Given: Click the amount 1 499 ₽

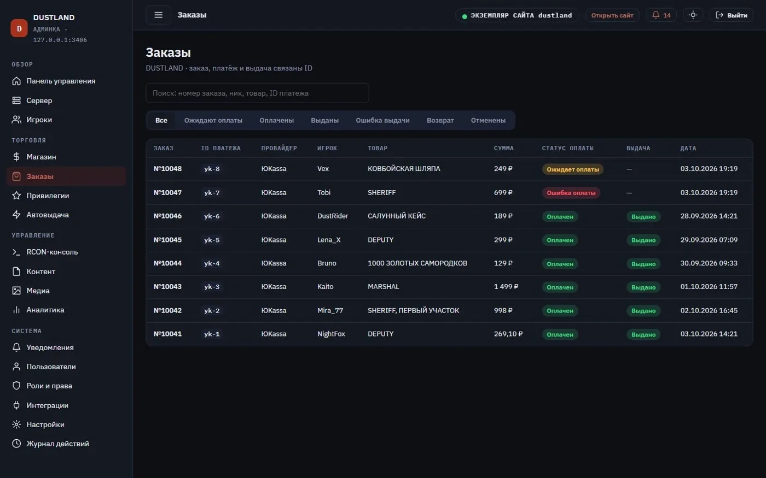Looking at the screenshot, I should [506, 287].
